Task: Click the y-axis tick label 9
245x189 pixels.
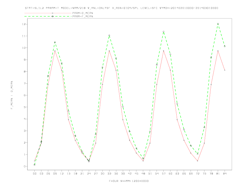Action: click(24, 60)
